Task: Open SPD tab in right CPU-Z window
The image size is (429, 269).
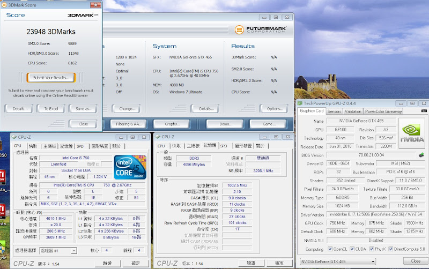Action: 224,146
